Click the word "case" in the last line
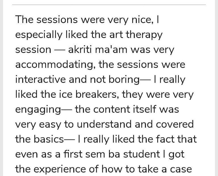The image size is (218, 176). (x=181, y=169)
